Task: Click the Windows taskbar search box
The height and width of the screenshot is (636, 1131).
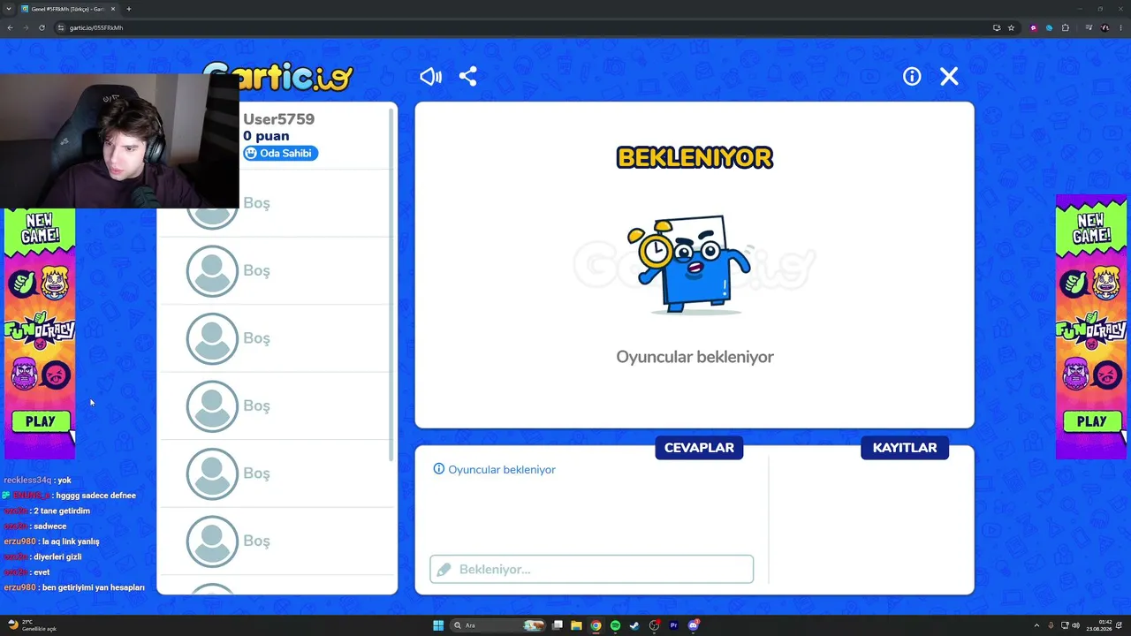Action: 497,625
